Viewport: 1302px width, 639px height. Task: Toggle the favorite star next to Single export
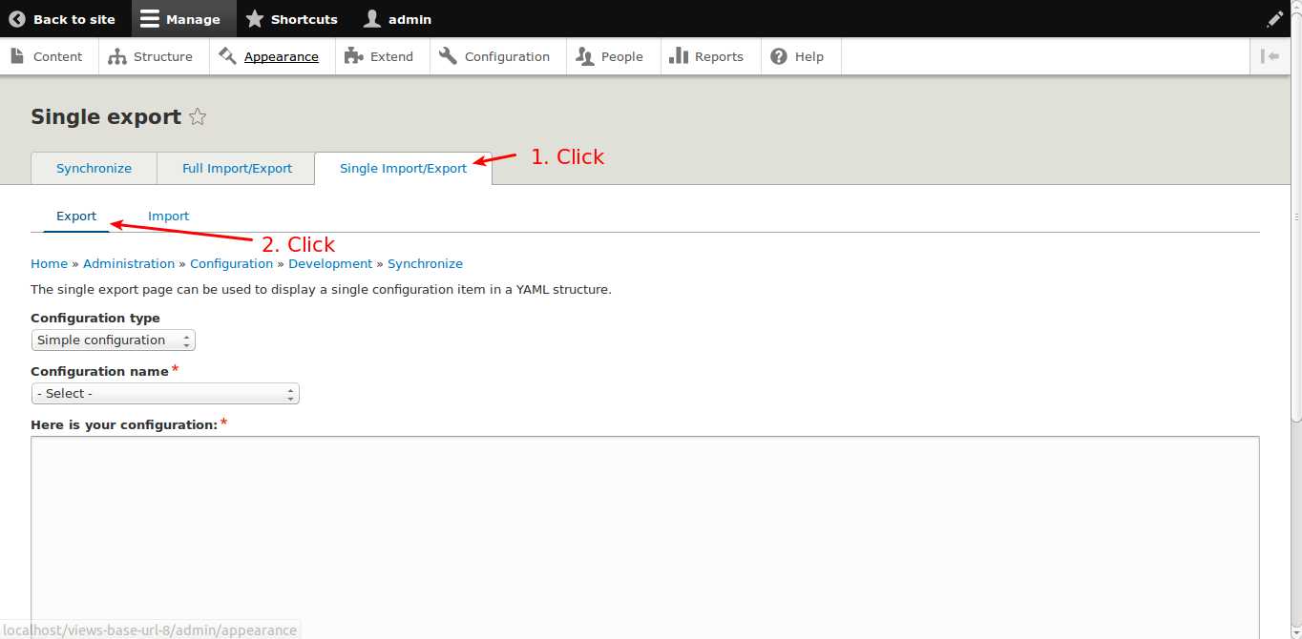[x=198, y=116]
